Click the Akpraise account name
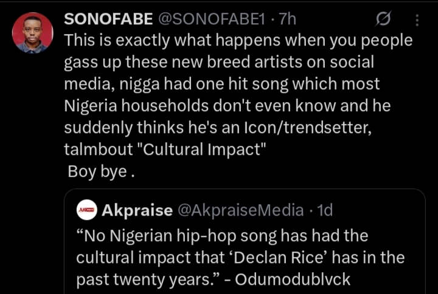 (x=136, y=210)
